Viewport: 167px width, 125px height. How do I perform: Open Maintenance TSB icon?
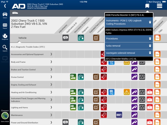click(157, 115)
